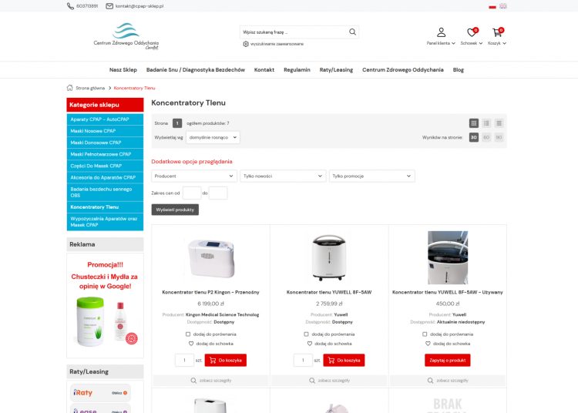
Task: Open the sort order dropdown
Action: tap(213, 137)
